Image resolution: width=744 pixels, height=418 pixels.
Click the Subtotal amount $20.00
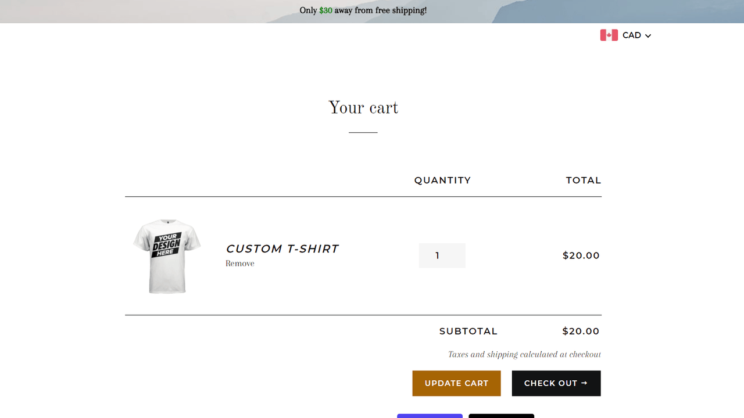[x=581, y=331]
